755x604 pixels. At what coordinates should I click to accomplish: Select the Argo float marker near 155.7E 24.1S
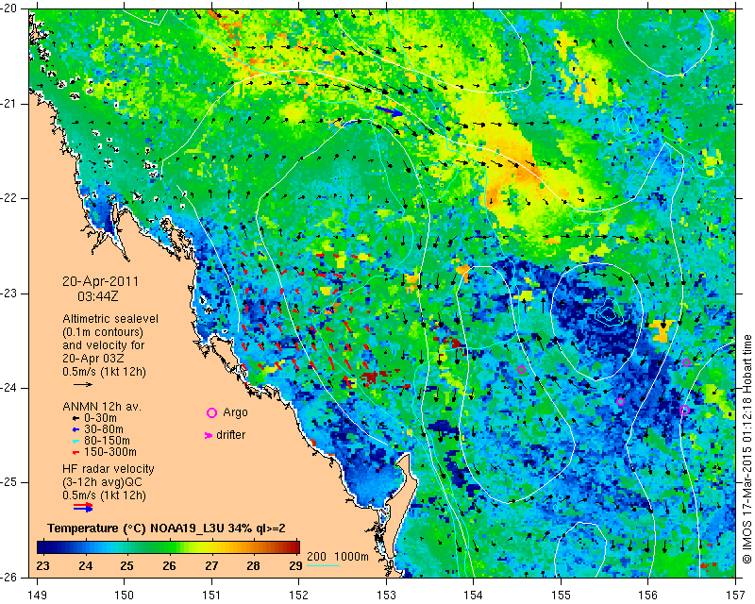click(620, 402)
